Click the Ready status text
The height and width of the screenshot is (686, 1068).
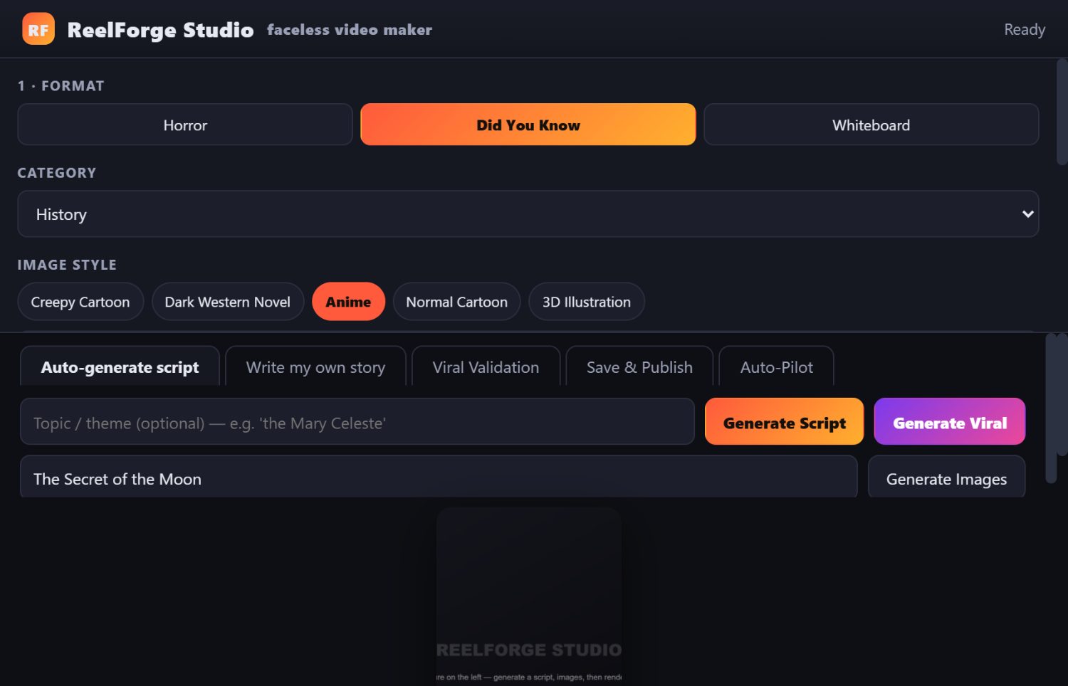pos(1025,29)
